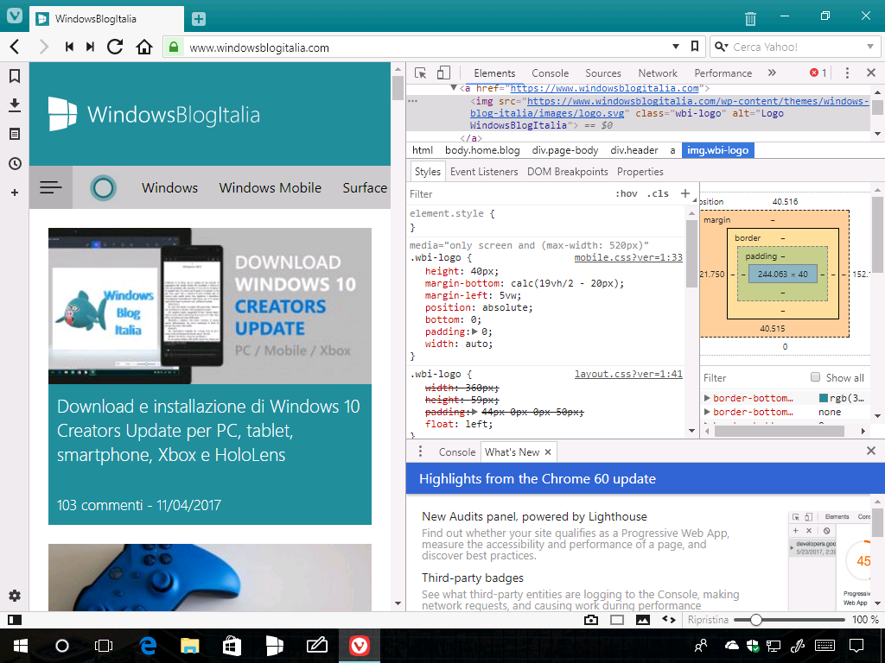Toggle the device toolbar in DevTools
Screen dimensions: 885x663
pyautogui.click(x=443, y=73)
